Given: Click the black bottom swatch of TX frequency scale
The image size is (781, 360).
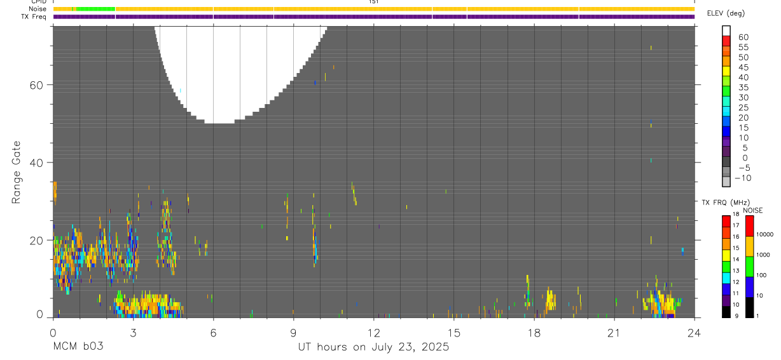Looking at the screenshot, I should (726, 311).
